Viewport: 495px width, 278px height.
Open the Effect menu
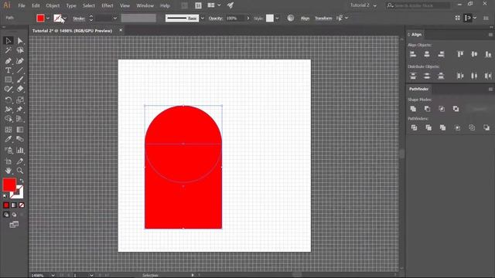pos(108,5)
